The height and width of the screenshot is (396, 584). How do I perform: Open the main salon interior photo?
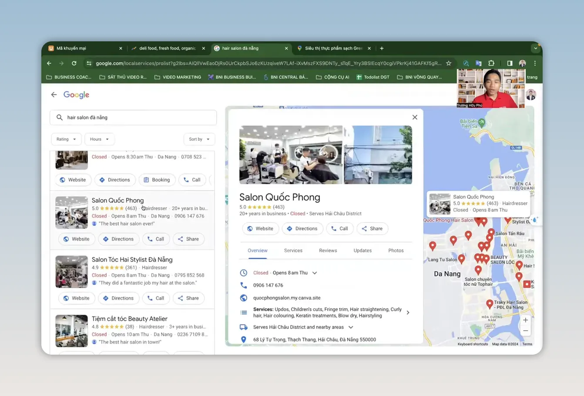pos(291,155)
